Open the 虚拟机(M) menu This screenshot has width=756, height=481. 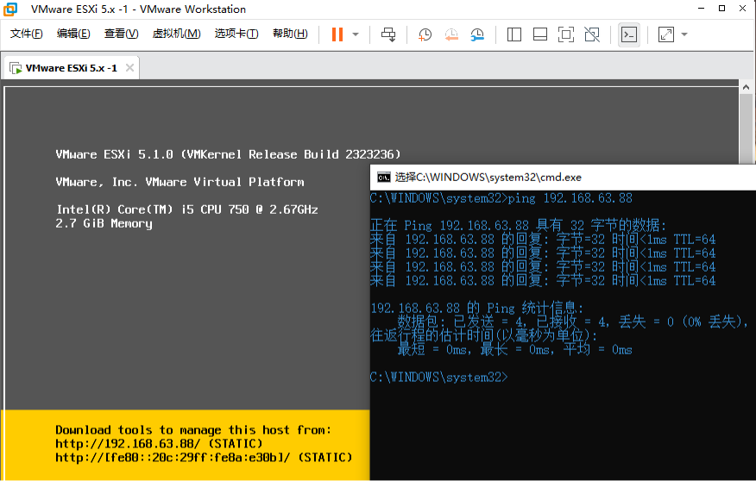[176, 34]
